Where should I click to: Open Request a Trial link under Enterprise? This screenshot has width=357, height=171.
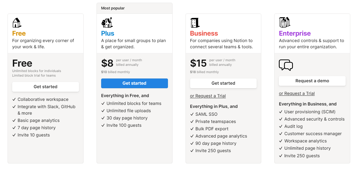297,93
